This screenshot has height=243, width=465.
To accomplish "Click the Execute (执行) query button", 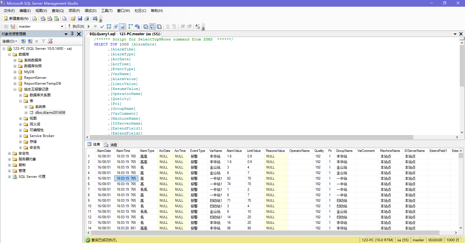I will 76,26.
